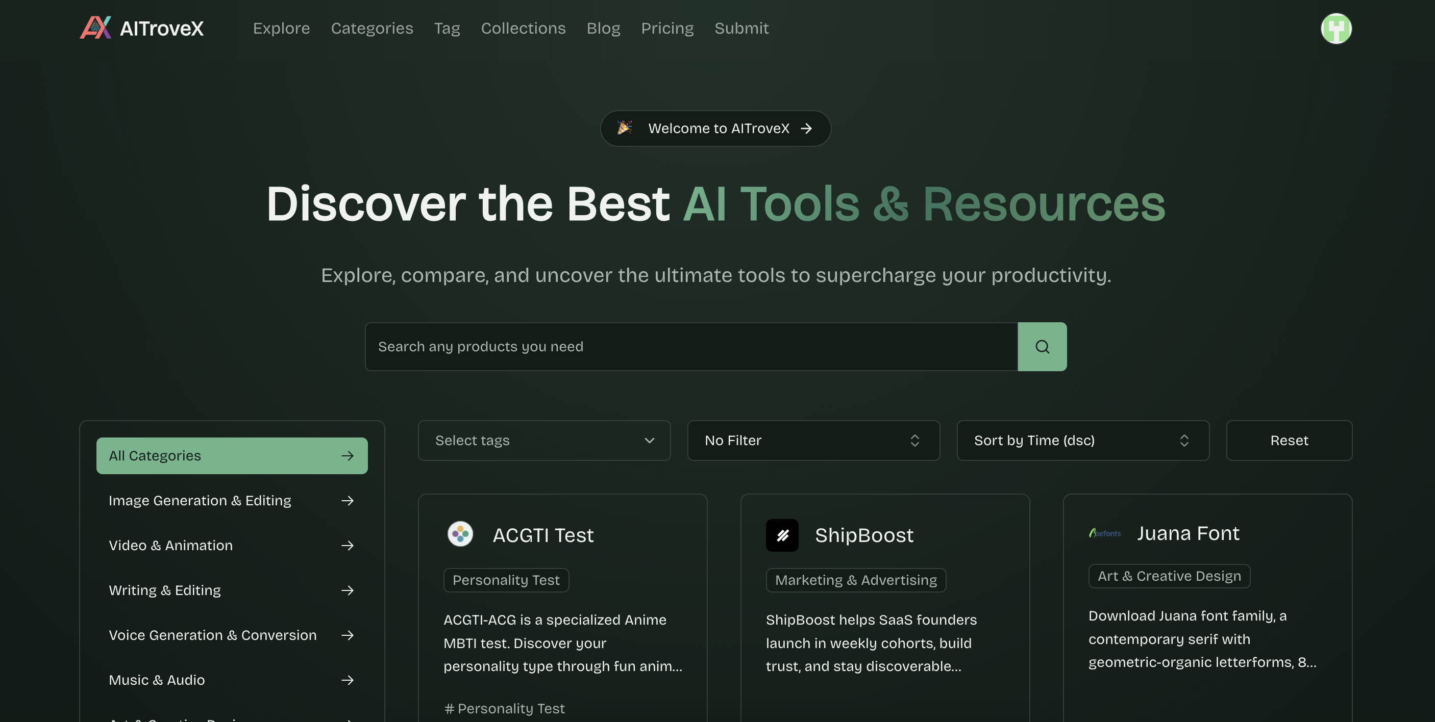Open the No Filter dropdown

(813, 441)
